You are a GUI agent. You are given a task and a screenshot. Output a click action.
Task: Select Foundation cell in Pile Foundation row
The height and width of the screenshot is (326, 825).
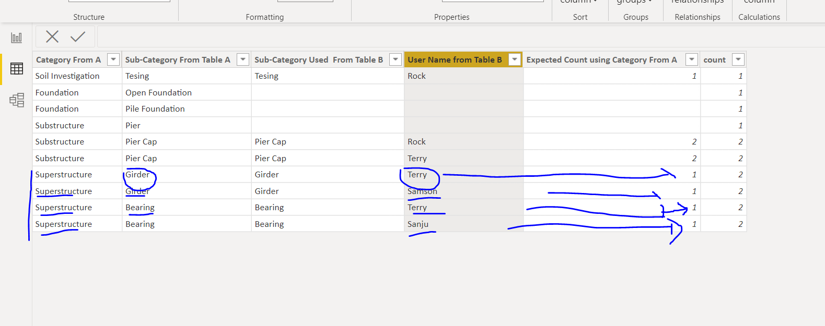pyautogui.click(x=77, y=108)
